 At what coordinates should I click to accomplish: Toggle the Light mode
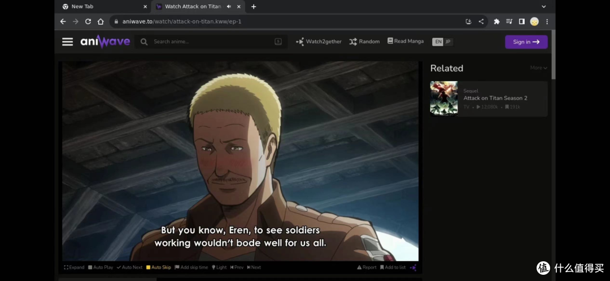pyautogui.click(x=219, y=267)
